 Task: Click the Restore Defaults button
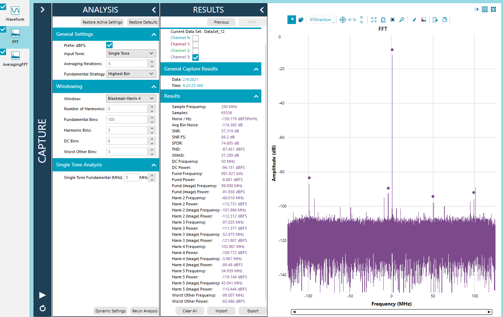(143, 22)
